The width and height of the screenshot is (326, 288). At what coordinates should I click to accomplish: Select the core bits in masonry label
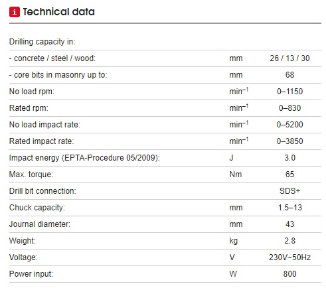pyautogui.click(x=58, y=75)
